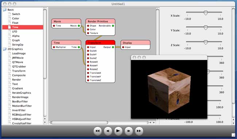Click the canvas horizontal scrollbar thumb

tap(79, 123)
